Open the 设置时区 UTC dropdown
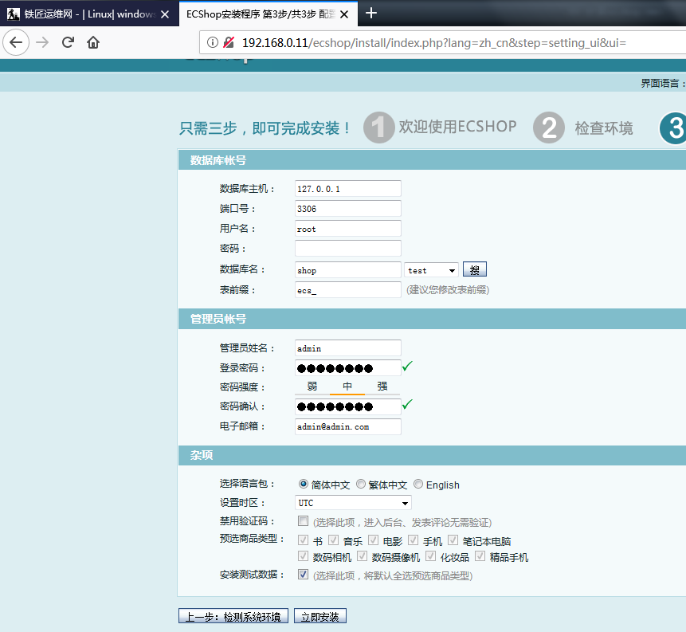The image size is (686, 632). pyautogui.click(x=353, y=502)
